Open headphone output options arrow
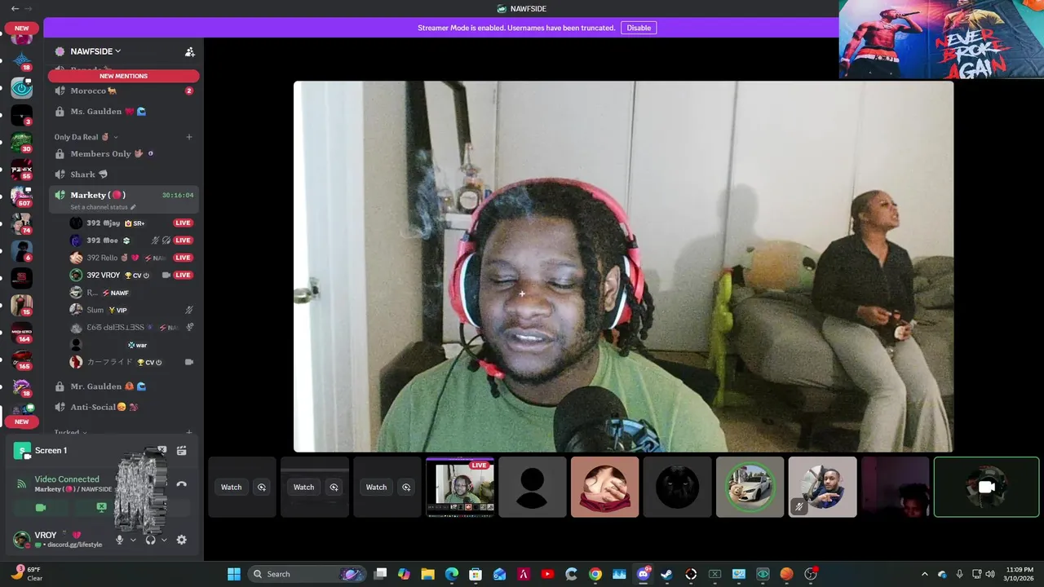The image size is (1044, 587). [164, 540]
